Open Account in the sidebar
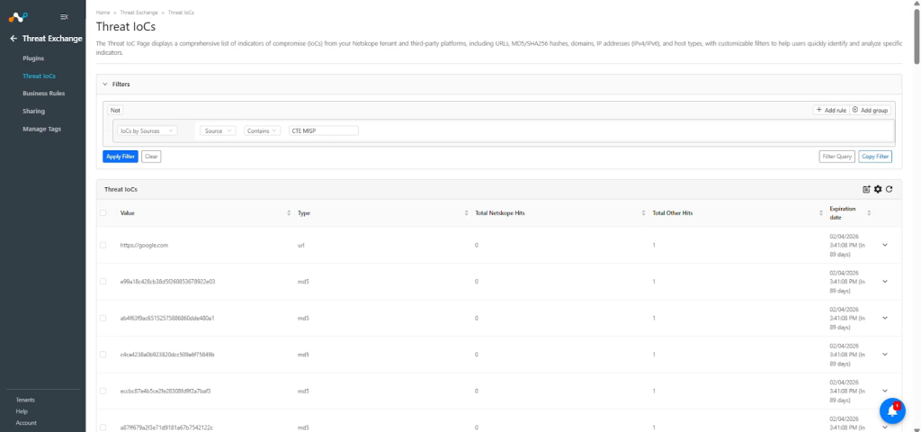This screenshot has height=432, width=921. click(x=26, y=423)
